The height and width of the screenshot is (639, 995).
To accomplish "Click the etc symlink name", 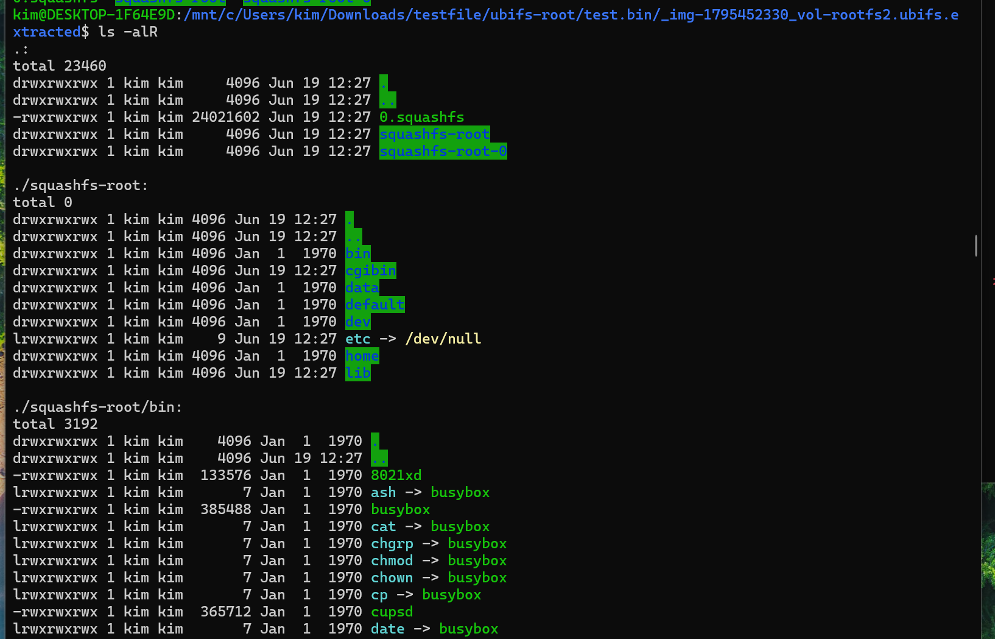I will click(358, 339).
